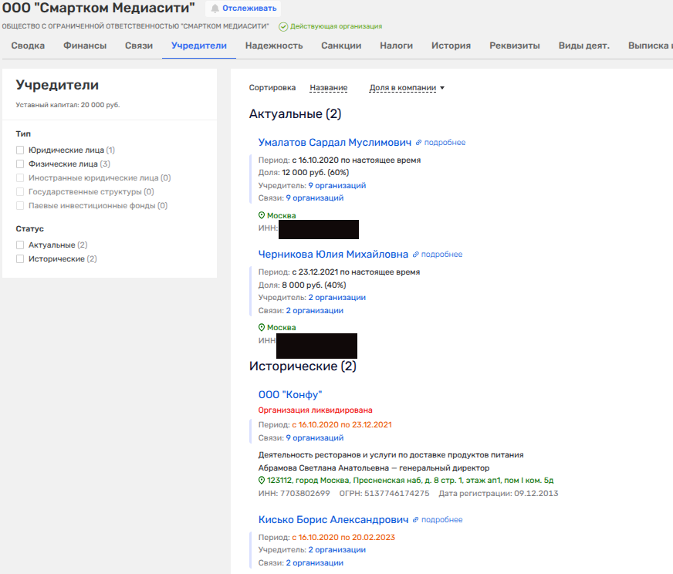
Task: Click link icon beside Кисько Борис Александрович
Action: point(417,520)
